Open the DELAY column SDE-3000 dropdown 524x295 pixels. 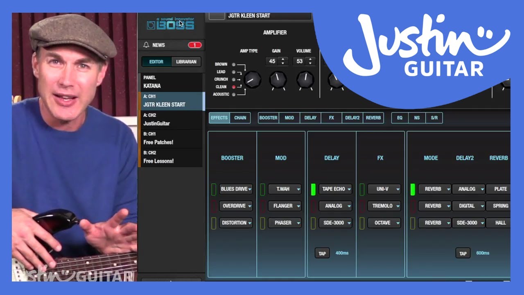[x=336, y=223]
